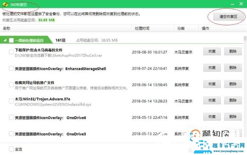Click the 360 logo icon in title bar

[x=5, y=4]
